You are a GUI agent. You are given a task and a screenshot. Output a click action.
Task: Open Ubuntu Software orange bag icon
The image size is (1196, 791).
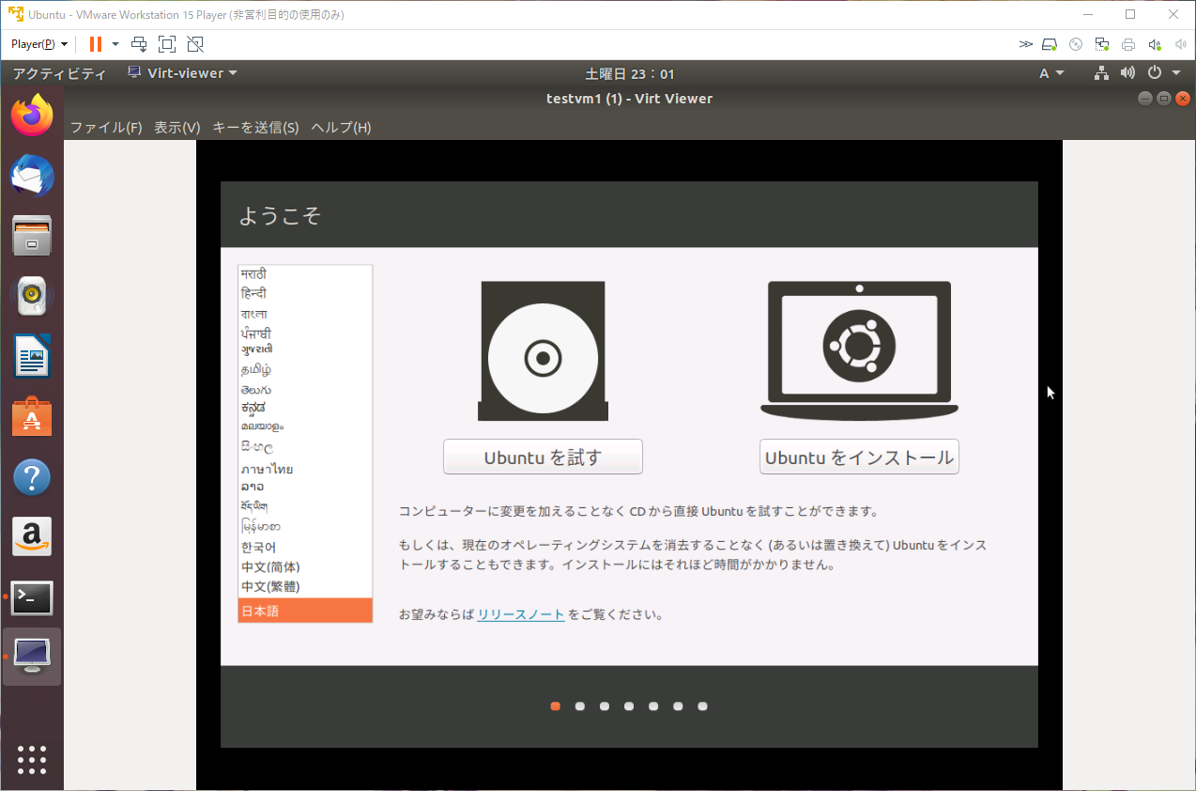[32, 416]
